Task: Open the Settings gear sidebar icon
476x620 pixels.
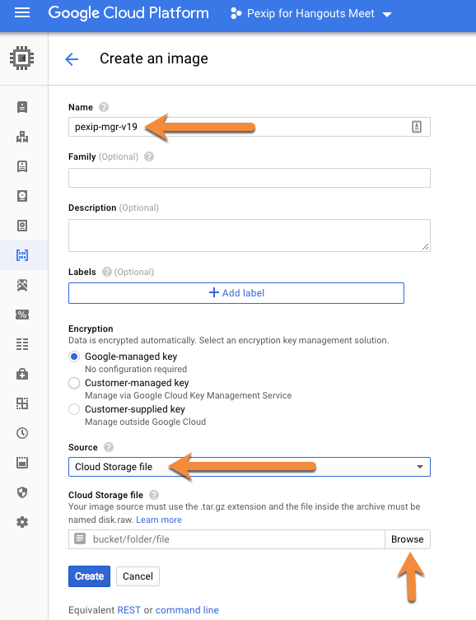Action: pos(22,522)
